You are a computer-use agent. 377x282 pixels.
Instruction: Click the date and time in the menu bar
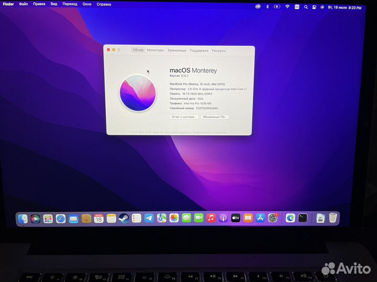[345, 8]
